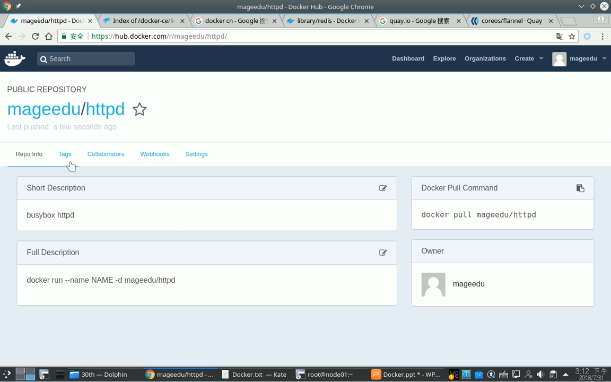Open the mageedu user account dropdown

point(587,58)
